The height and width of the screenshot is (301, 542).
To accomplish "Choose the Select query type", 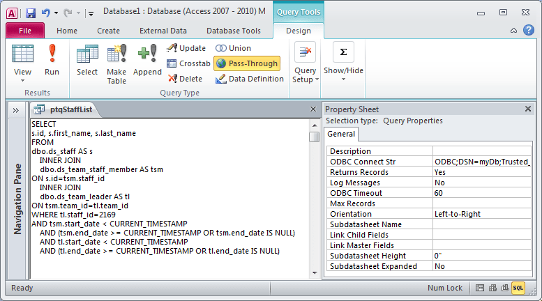I will pos(87,60).
